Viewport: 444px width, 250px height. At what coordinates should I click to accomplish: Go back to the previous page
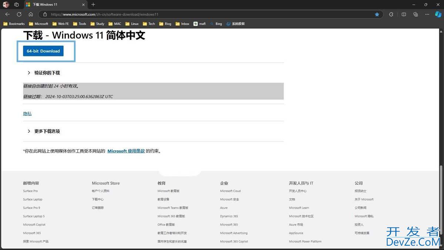pyautogui.click(x=7, y=14)
